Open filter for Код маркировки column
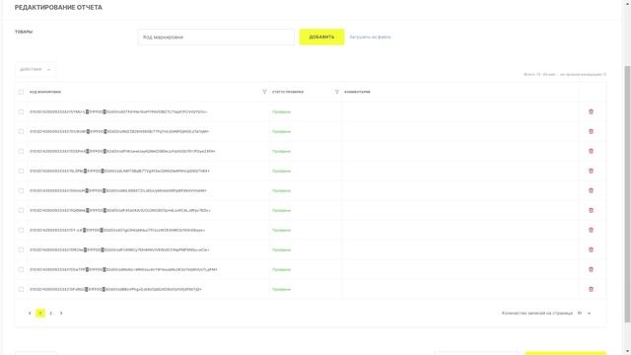Viewport: 631px width, 355px height. click(264, 92)
